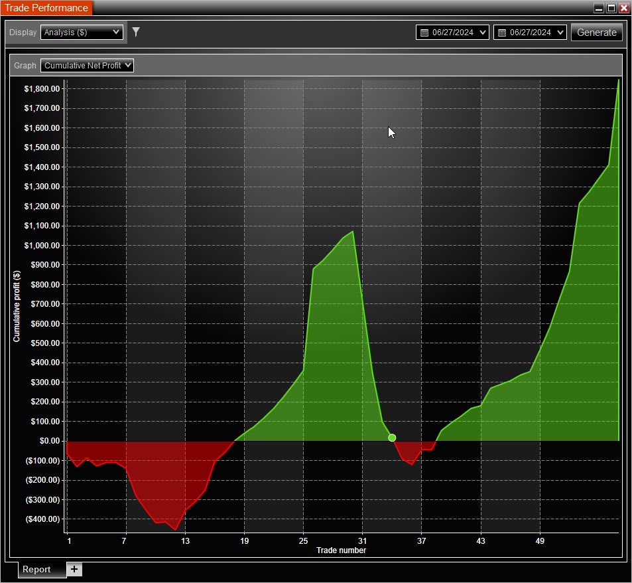Screen dimensions: 632x583
Task: Expand the end date dropdown arrow
Action: pos(560,31)
